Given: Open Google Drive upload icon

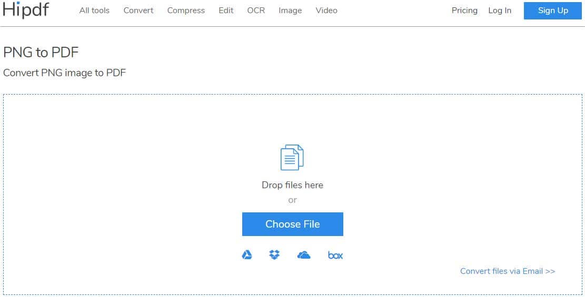Looking at the screenshot, I should pos(246,255).
